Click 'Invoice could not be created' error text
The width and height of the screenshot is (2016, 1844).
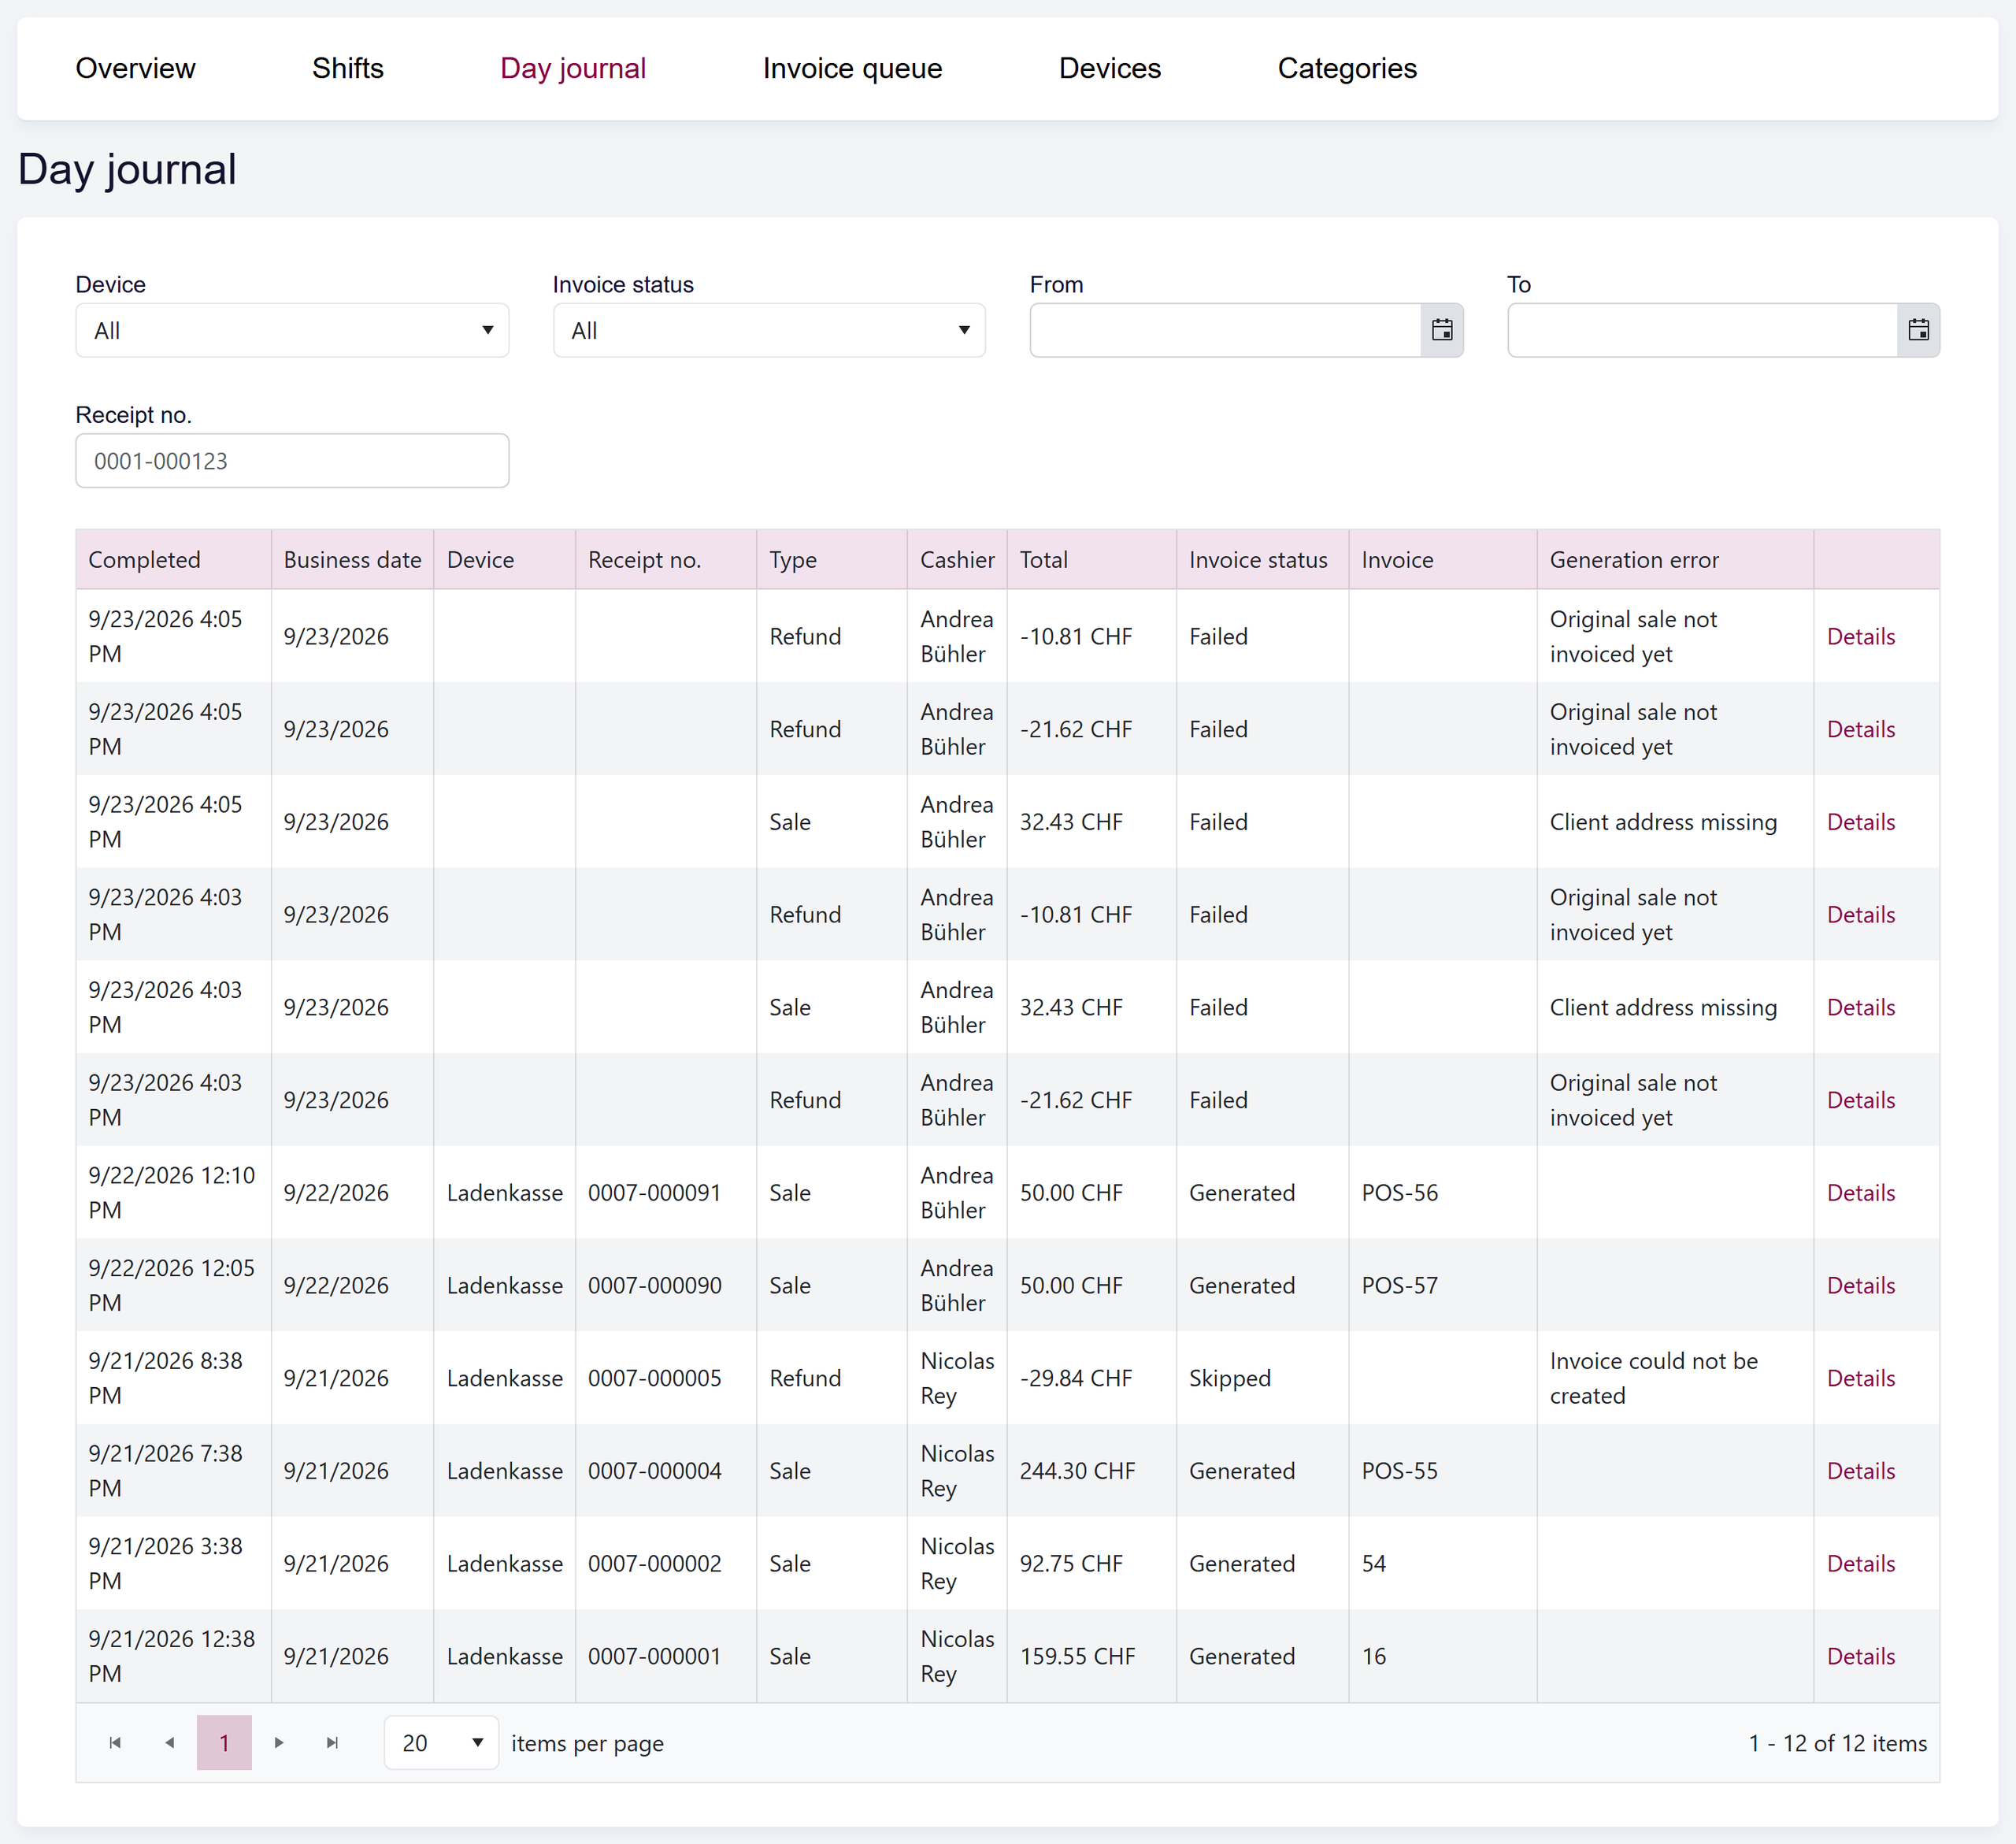[1653, 1378]
